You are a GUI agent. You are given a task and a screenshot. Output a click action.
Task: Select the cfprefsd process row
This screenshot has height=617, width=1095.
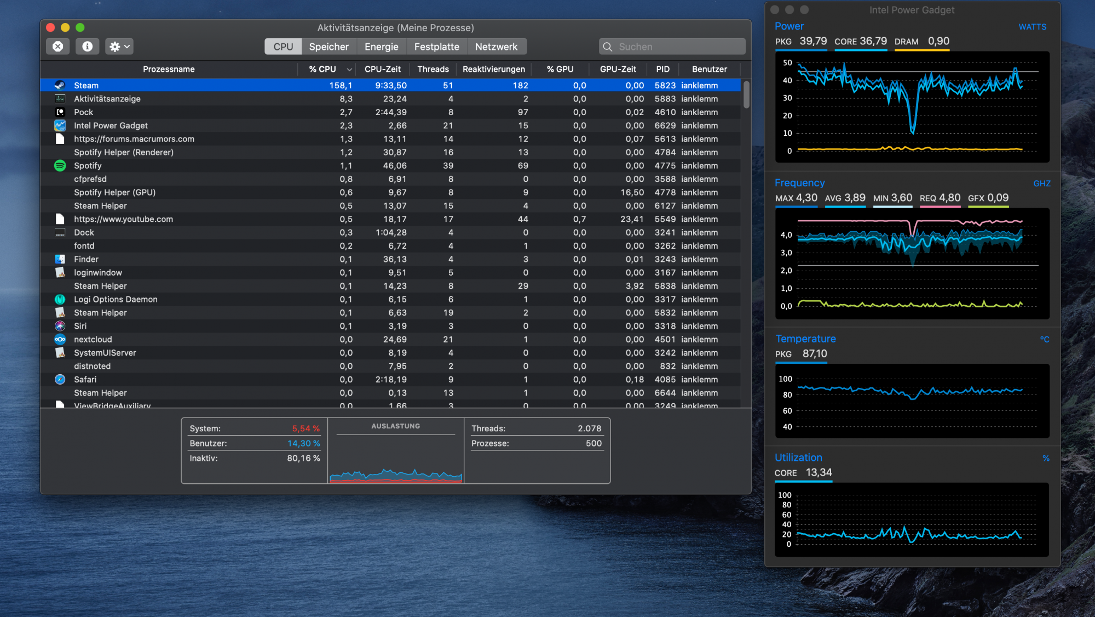390,179
